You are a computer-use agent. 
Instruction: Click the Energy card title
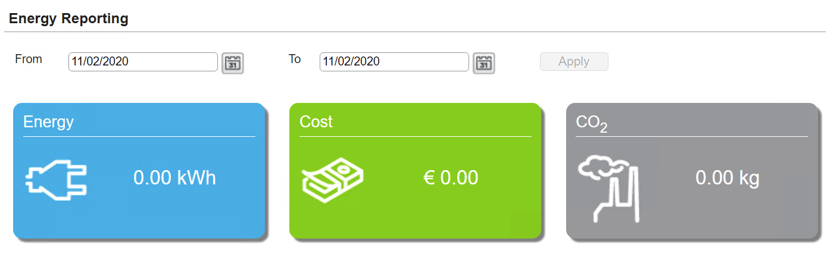(48, 123)
